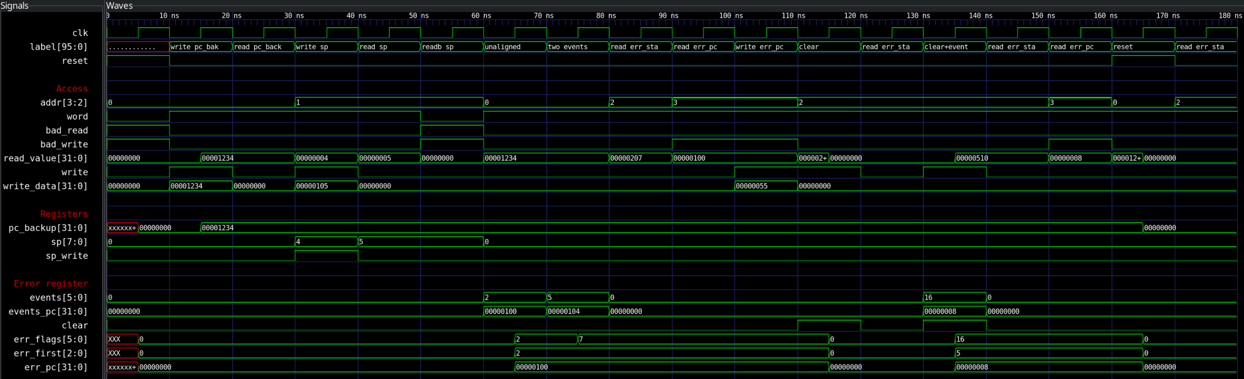Select the reset signal in Signals panel
This screenshot has width=1244, height=379.
point(75,61)
